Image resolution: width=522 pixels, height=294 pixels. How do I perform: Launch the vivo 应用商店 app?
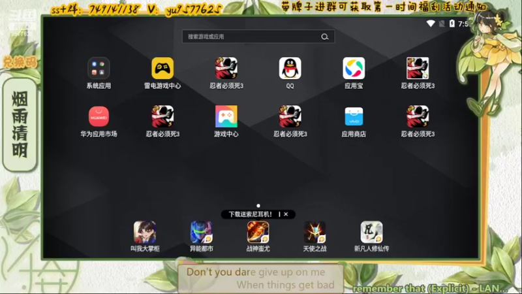pos(354,116)
